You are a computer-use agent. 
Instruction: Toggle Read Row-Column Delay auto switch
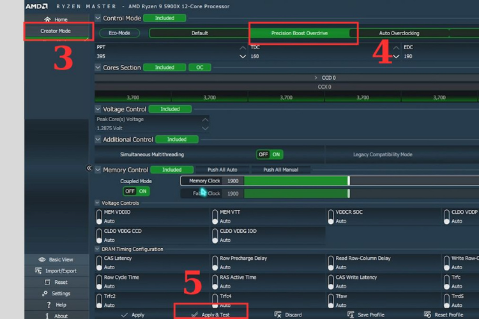(x=331, y=263)
